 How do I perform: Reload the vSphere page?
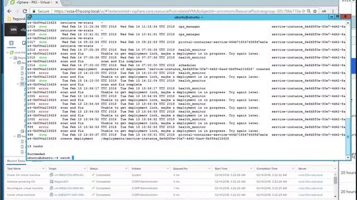point(25,11)
